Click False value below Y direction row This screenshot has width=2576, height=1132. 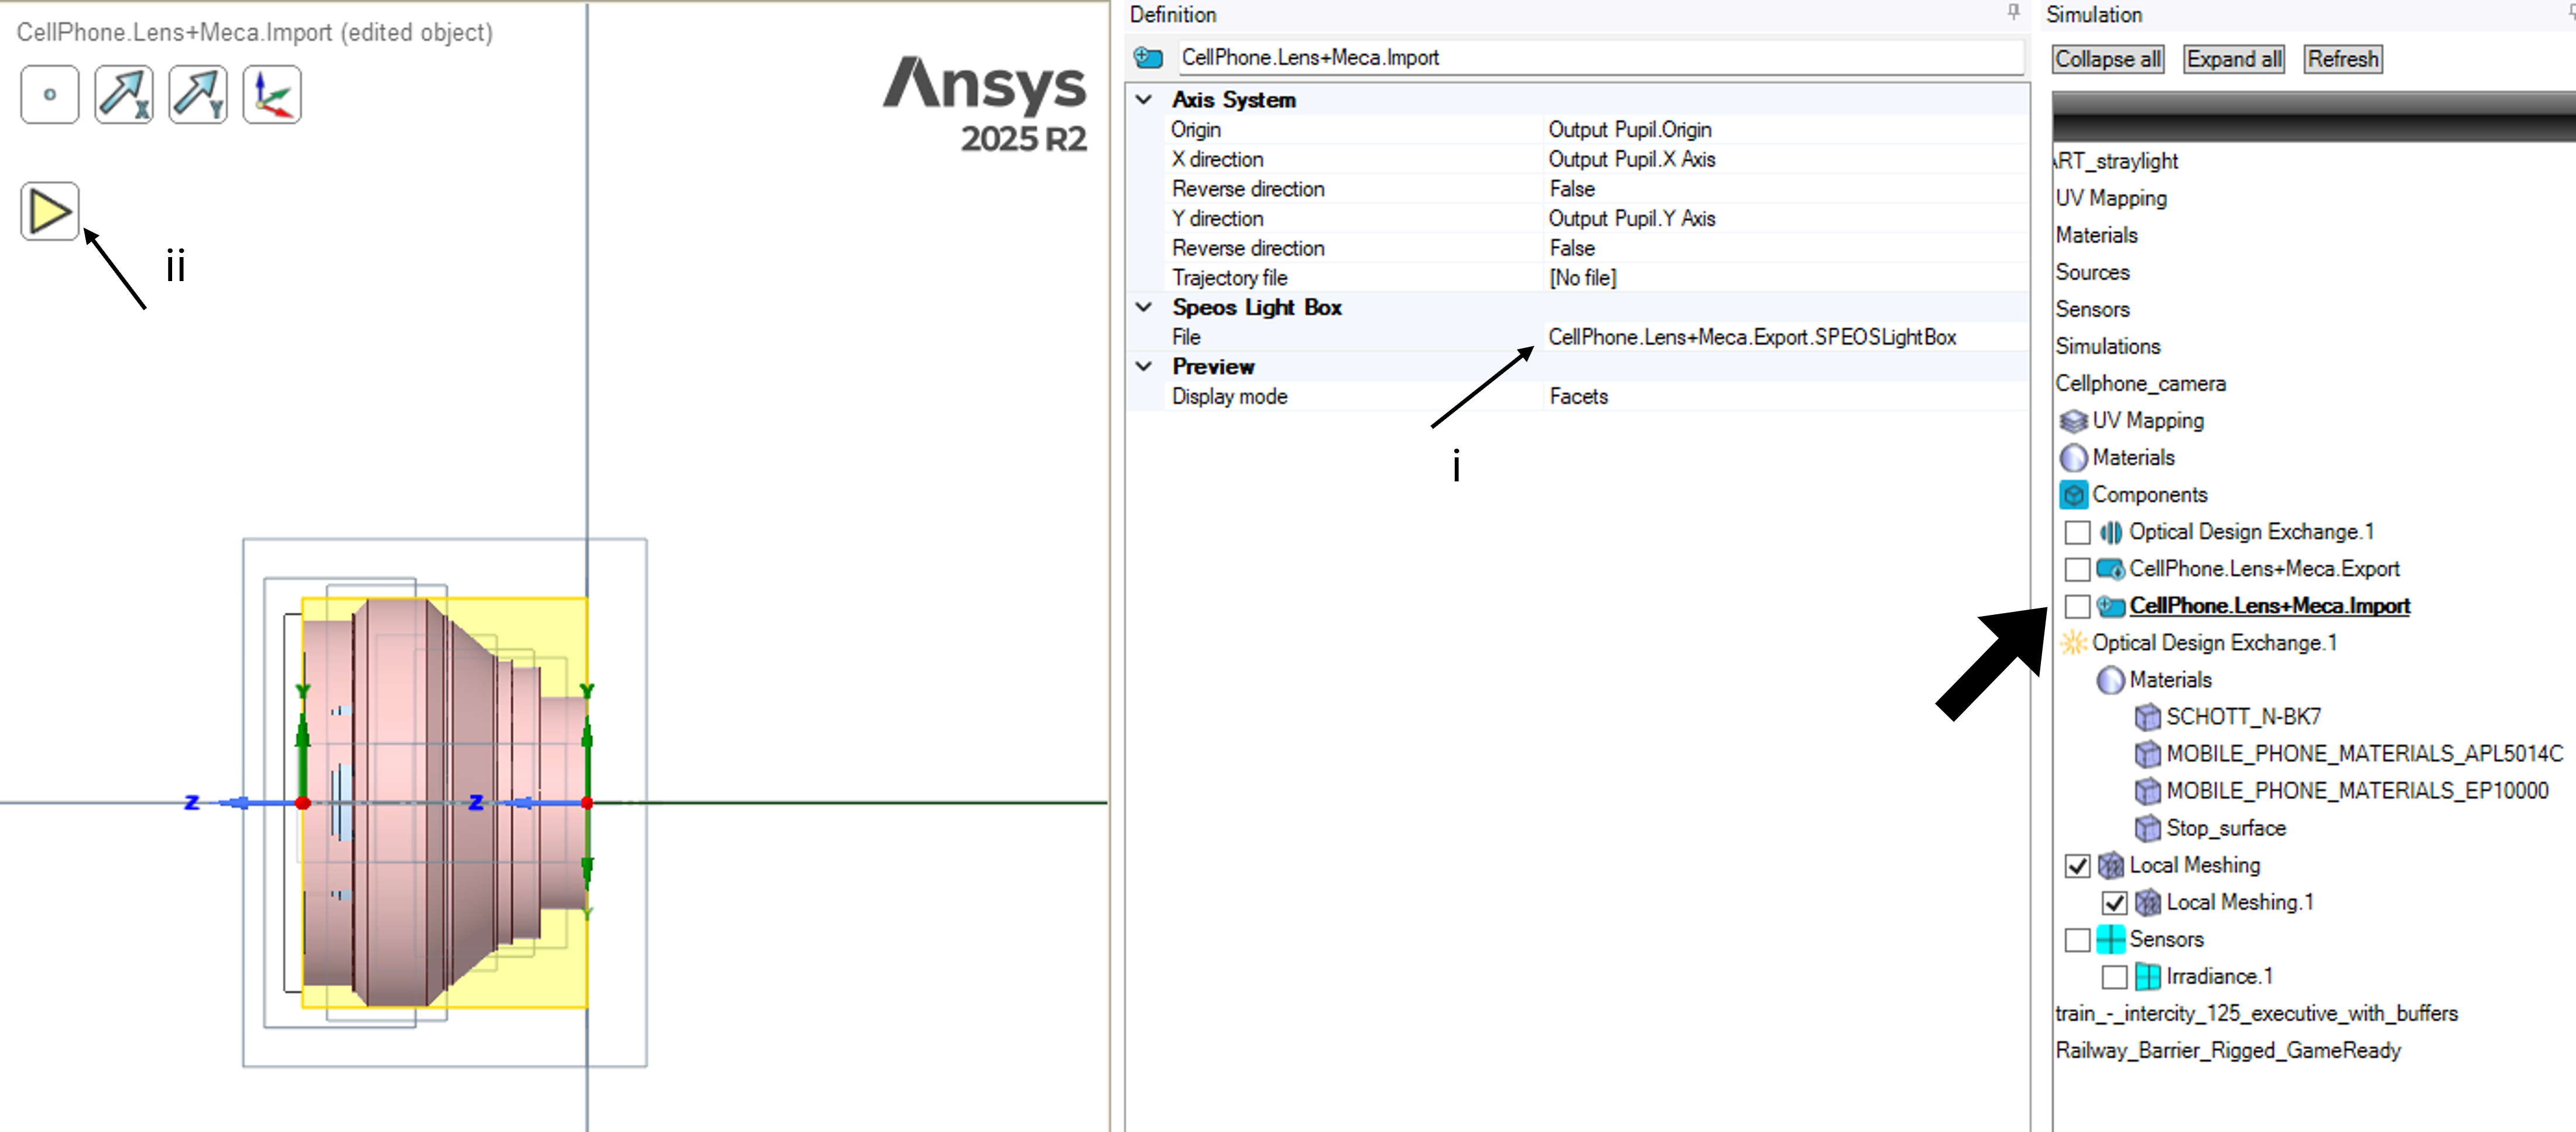click(1571, 248)
